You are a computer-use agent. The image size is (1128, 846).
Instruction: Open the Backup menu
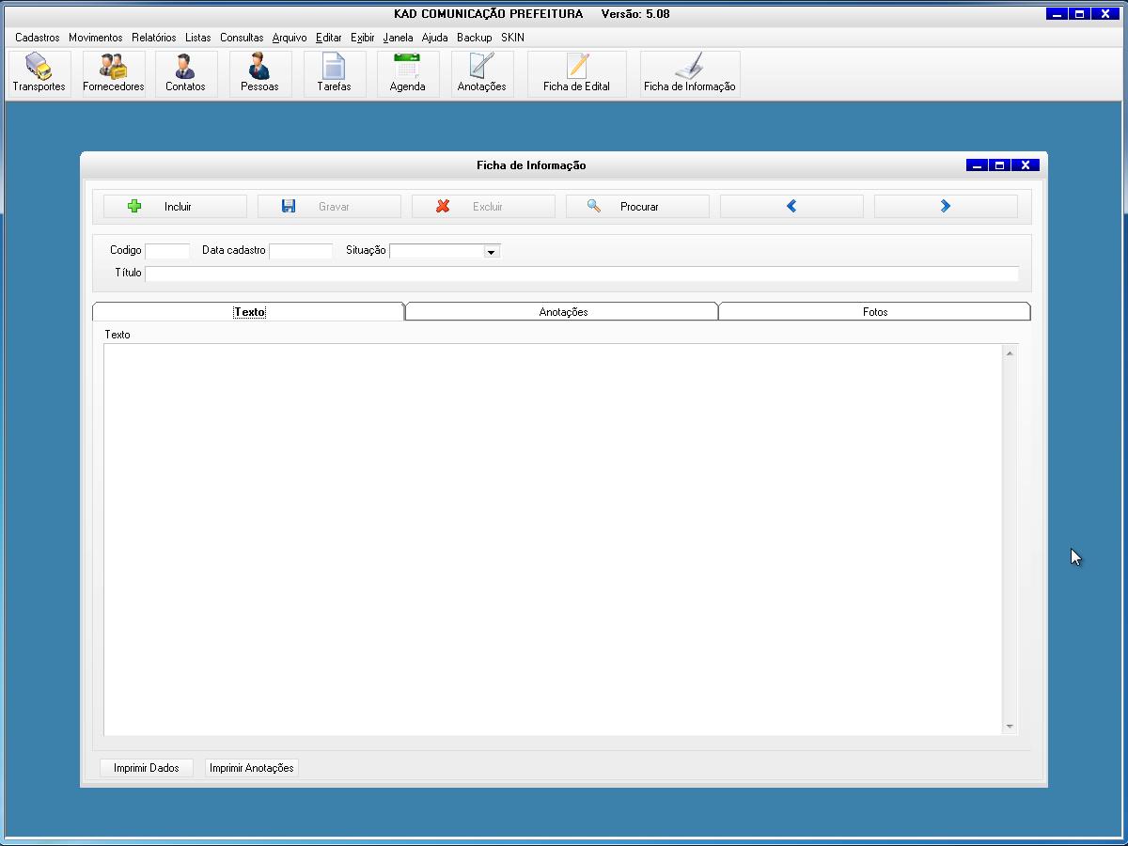tap(475, 38)
